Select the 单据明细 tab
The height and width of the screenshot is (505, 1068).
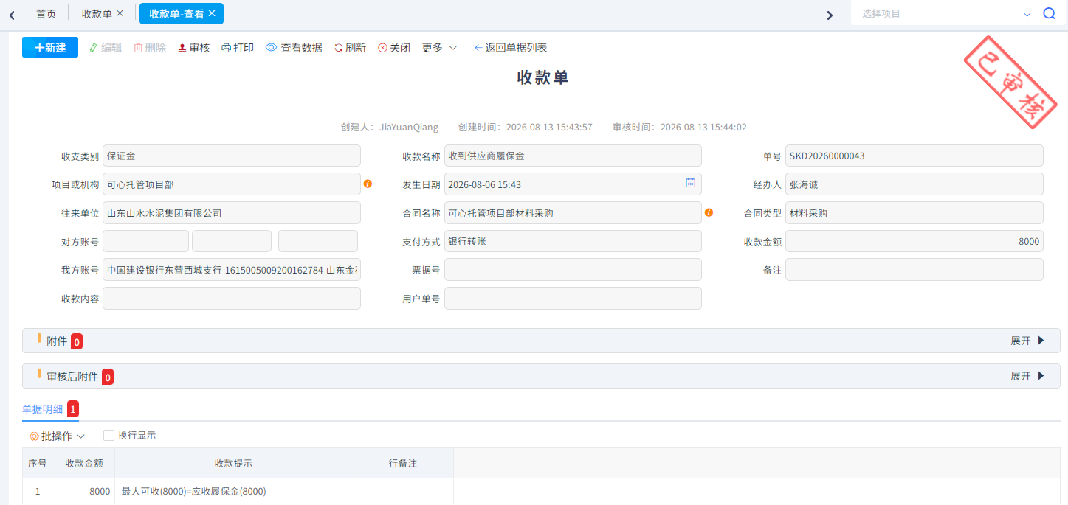(43, 408)
